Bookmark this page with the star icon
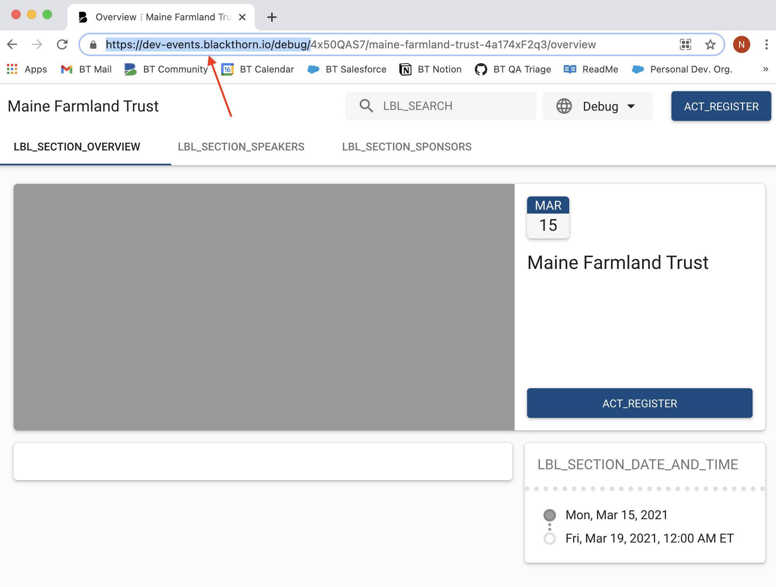This screenshot has height=587, width=776. click(x=710, y=44)
